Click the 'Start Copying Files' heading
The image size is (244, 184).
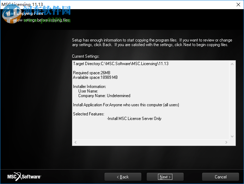tap(24, 13)
